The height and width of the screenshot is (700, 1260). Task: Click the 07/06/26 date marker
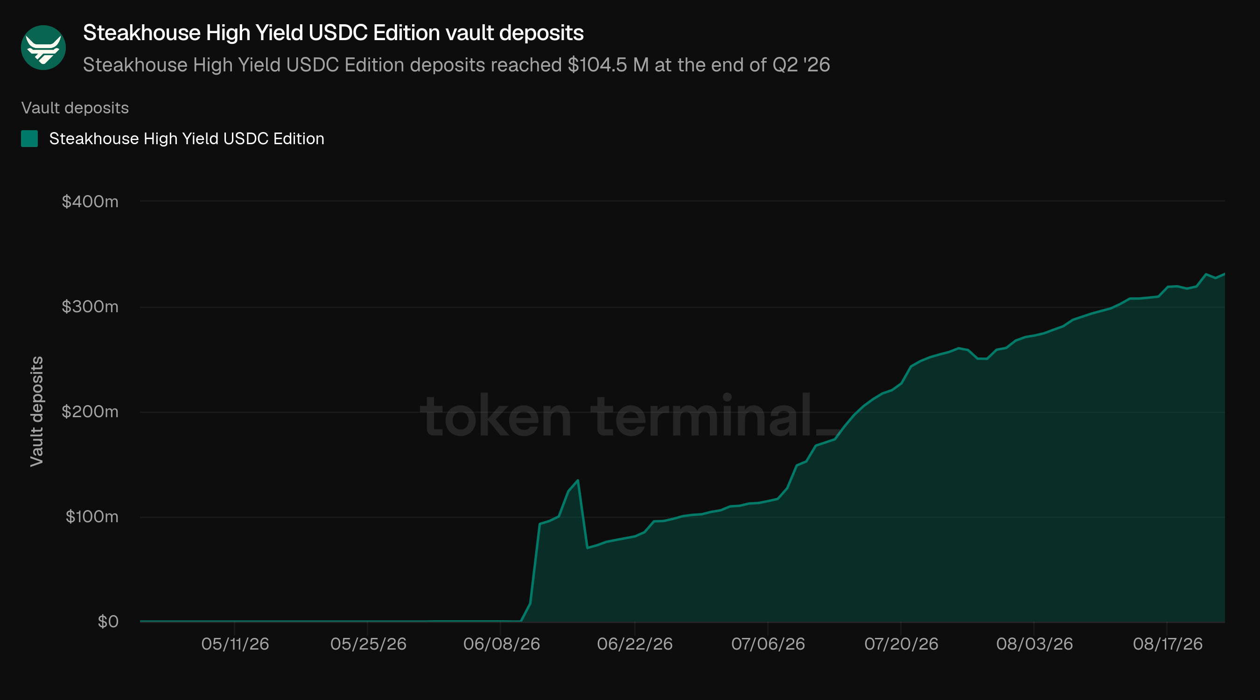pyautogui.click(x=768, y=644)
